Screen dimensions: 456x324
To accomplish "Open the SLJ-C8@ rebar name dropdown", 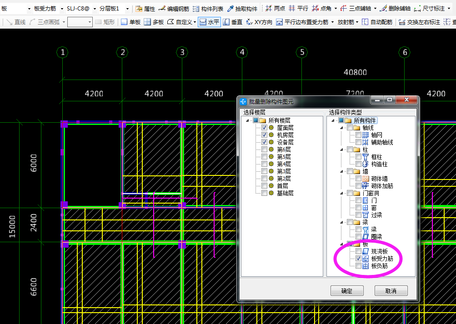I will [95, 9].
